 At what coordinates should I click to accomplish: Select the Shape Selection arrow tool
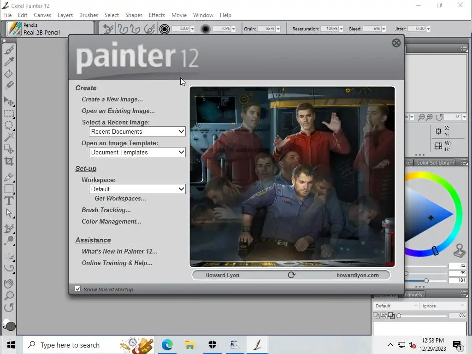[9, 213]
